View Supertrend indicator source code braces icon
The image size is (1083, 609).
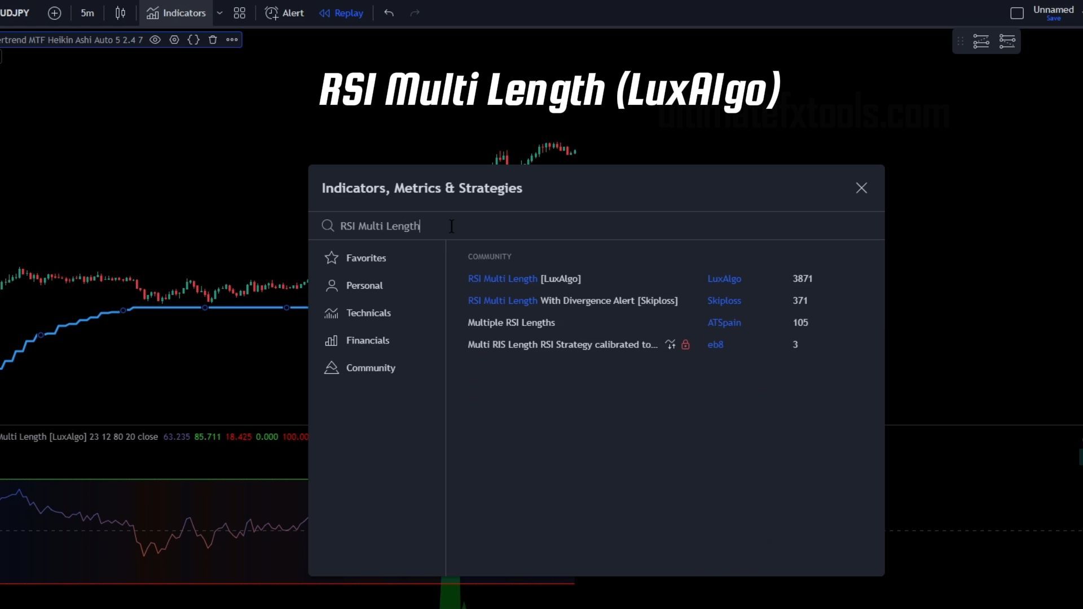click(x=193, y=39)
